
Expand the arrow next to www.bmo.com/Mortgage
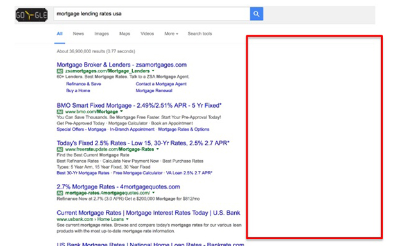pos(122,111)
